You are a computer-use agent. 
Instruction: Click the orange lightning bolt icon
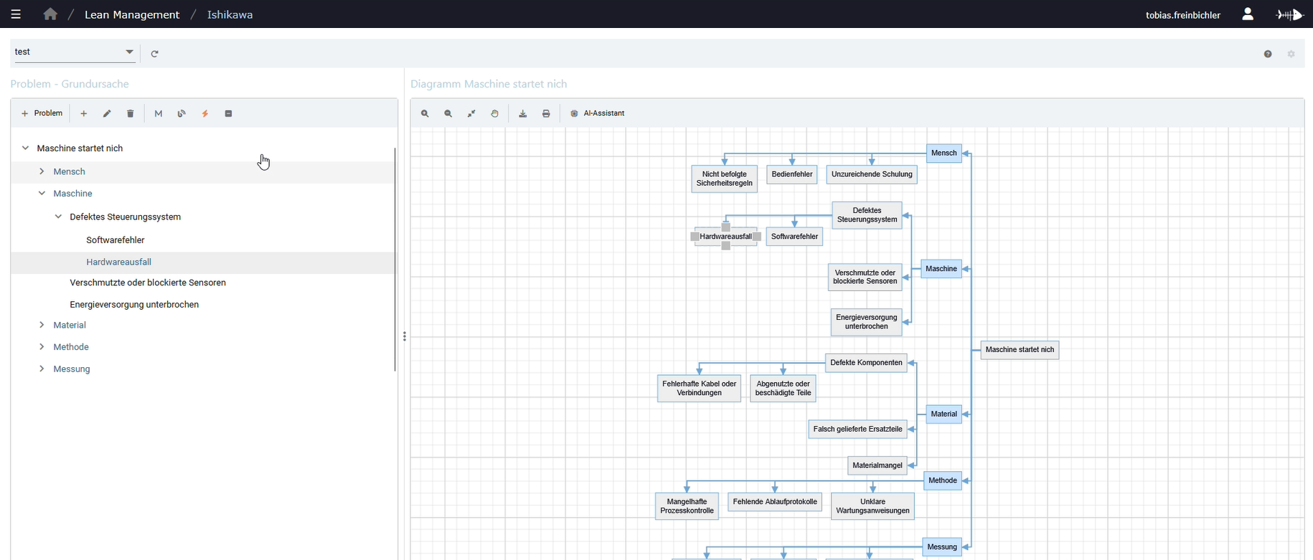tap(205, 113)
